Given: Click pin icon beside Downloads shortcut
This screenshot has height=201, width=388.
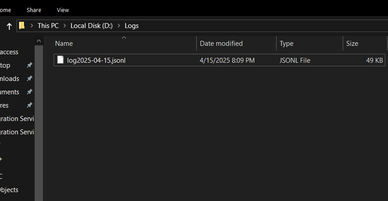Looking at the screenshot, I should point(29,79).
